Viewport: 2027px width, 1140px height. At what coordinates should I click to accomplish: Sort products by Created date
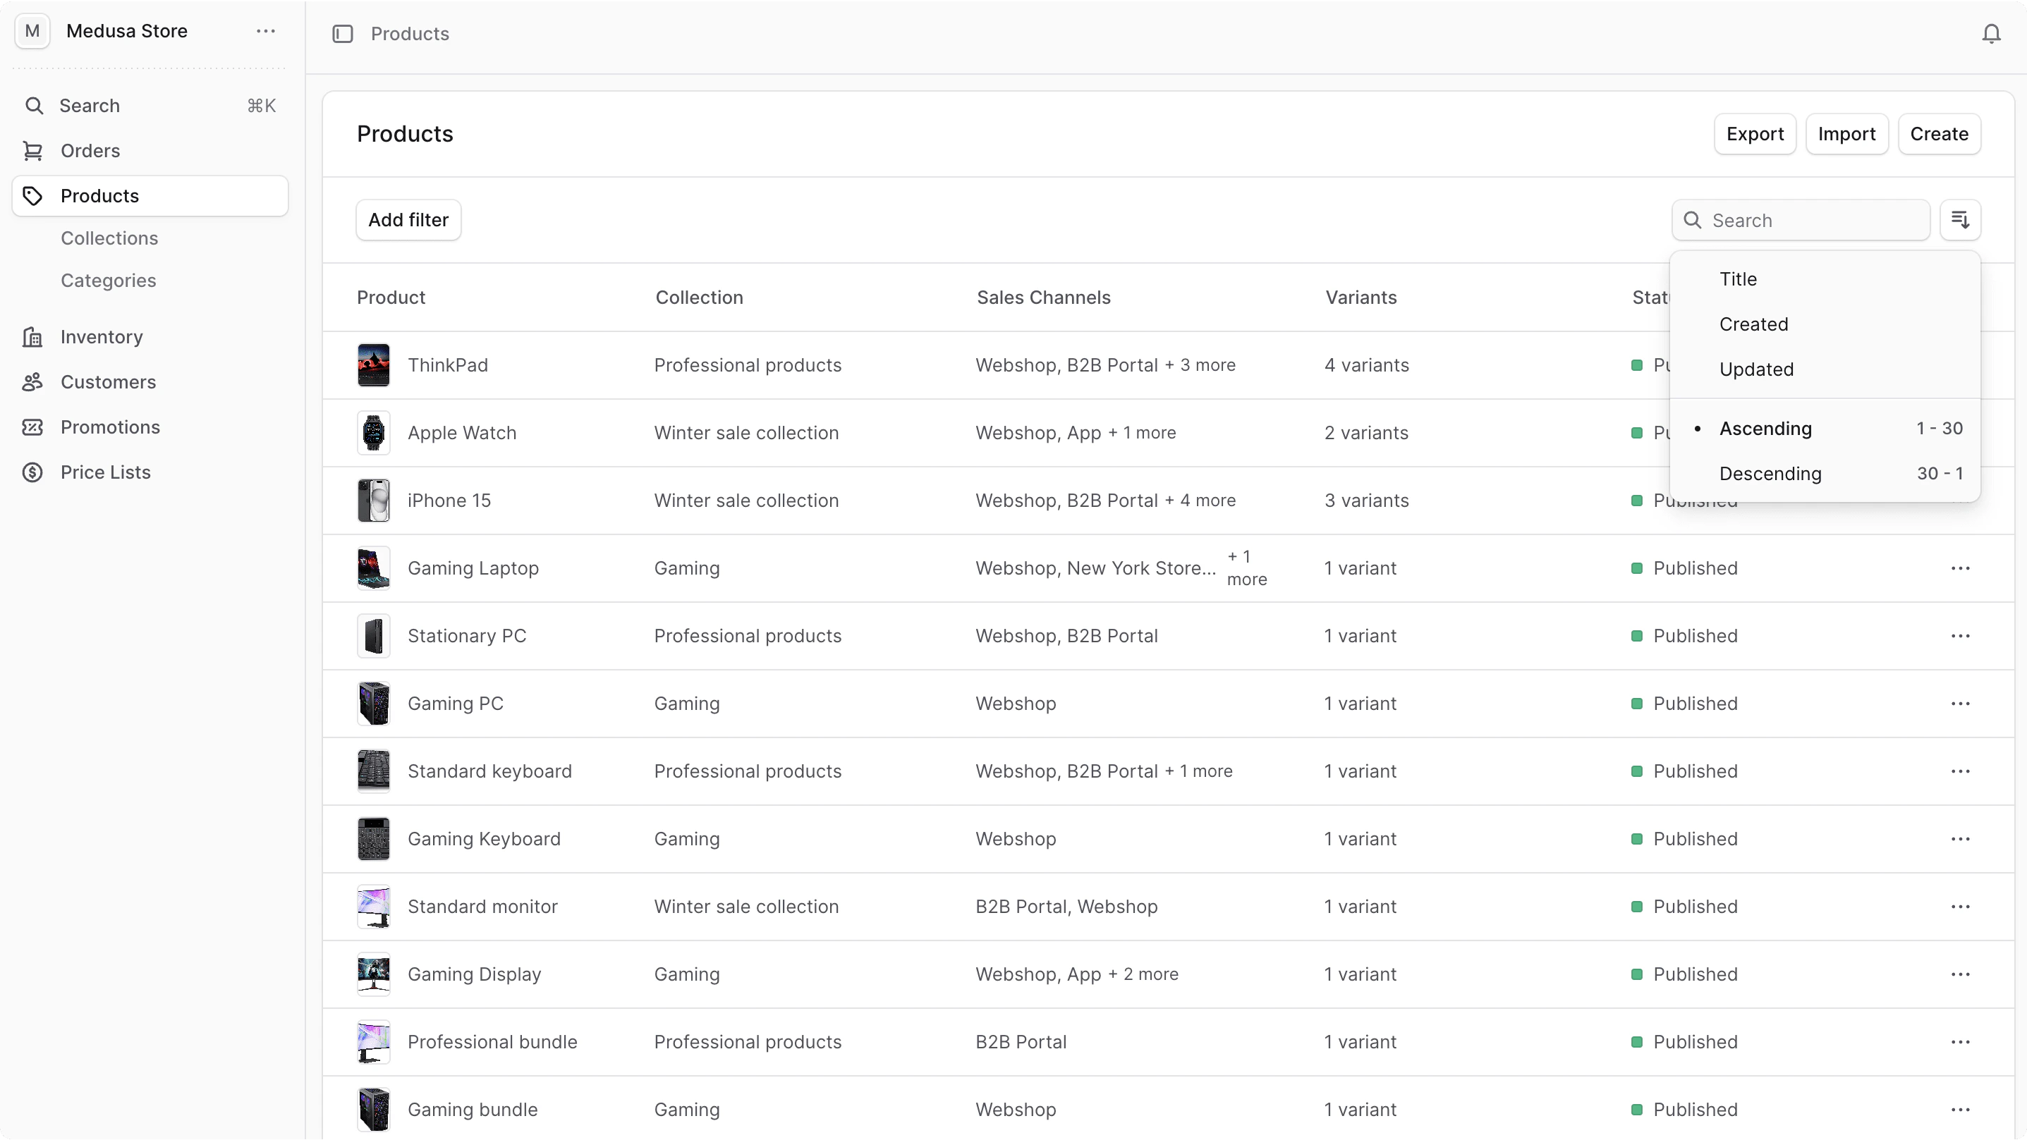point(1754,324)
